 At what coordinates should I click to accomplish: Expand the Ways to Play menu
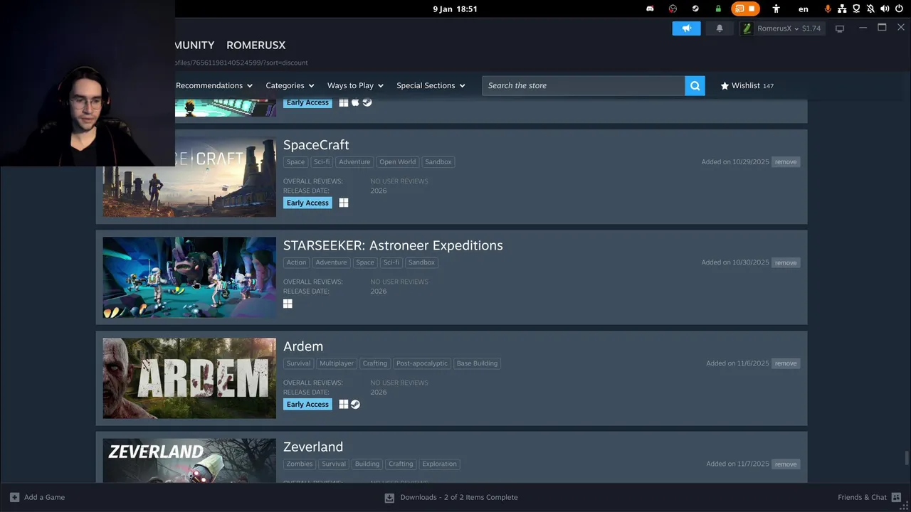tap(355, 85)
